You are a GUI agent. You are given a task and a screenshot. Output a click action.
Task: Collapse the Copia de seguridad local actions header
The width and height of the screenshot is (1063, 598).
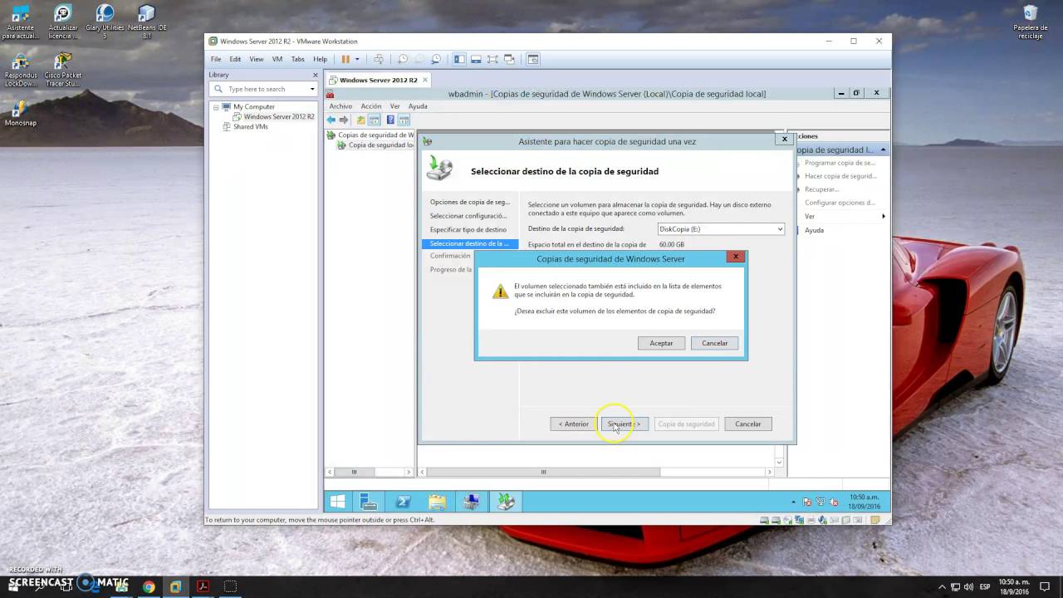point(884,149)
